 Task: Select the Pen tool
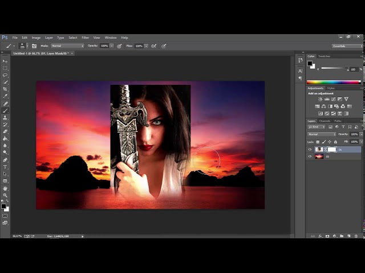point(5,160)
